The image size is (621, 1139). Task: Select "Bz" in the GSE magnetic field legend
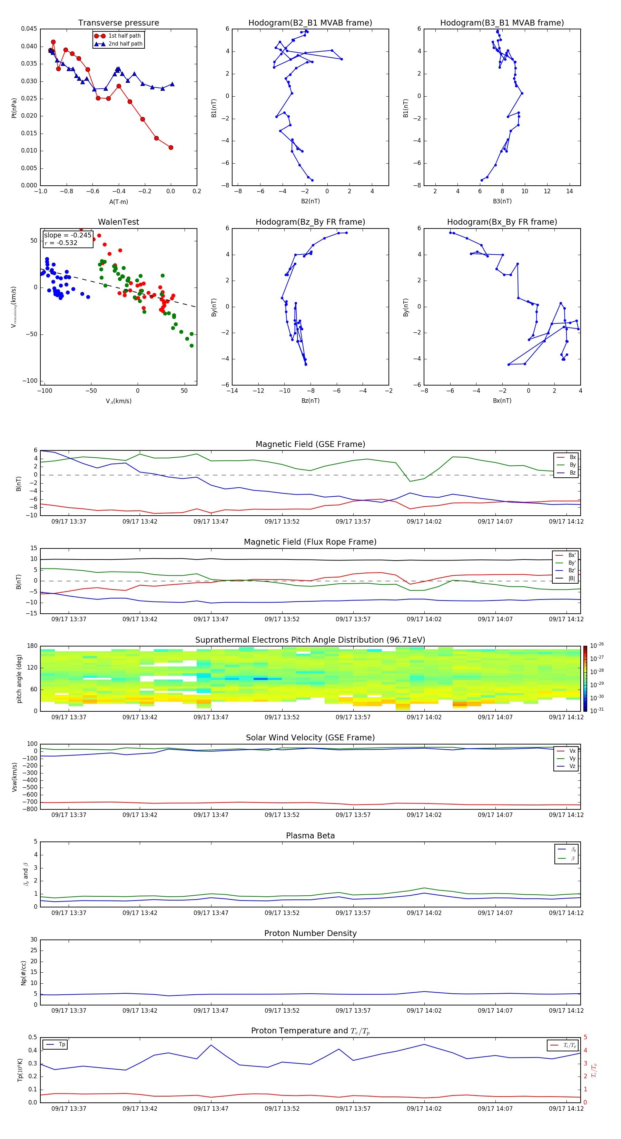click(566, 473)
